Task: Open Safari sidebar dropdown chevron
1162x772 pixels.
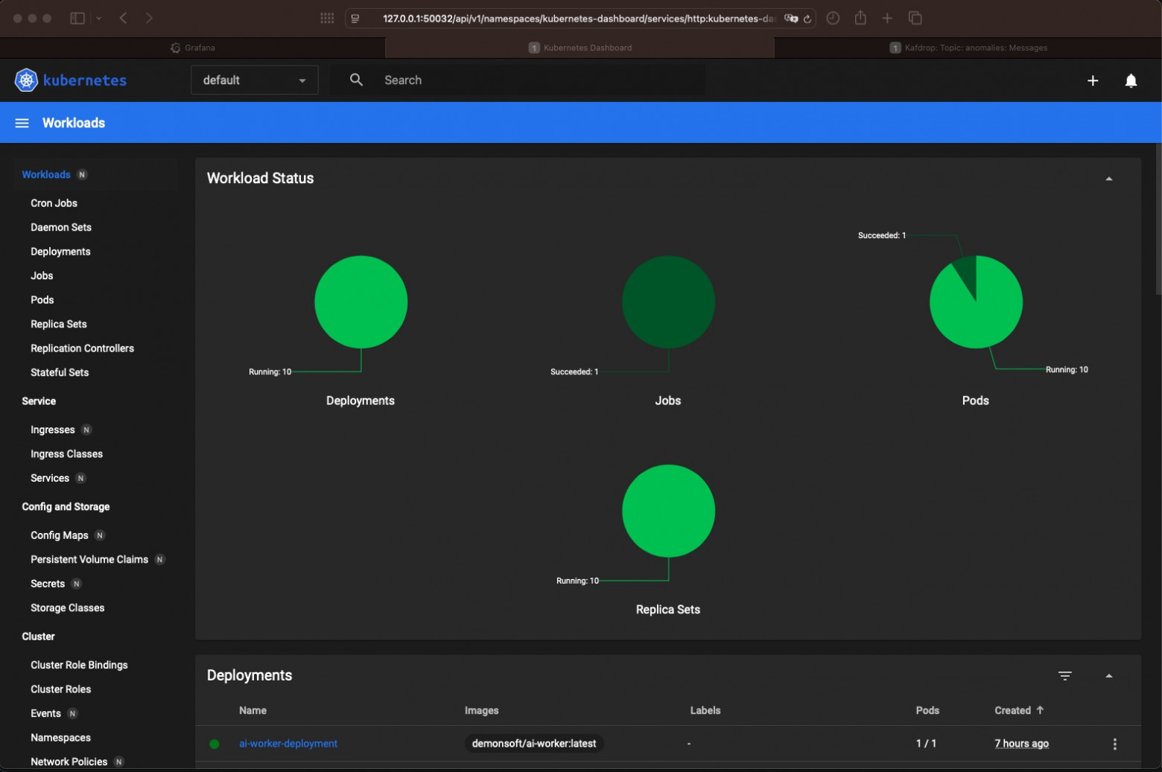Action: pyautogui.click(x=98, y=18)
